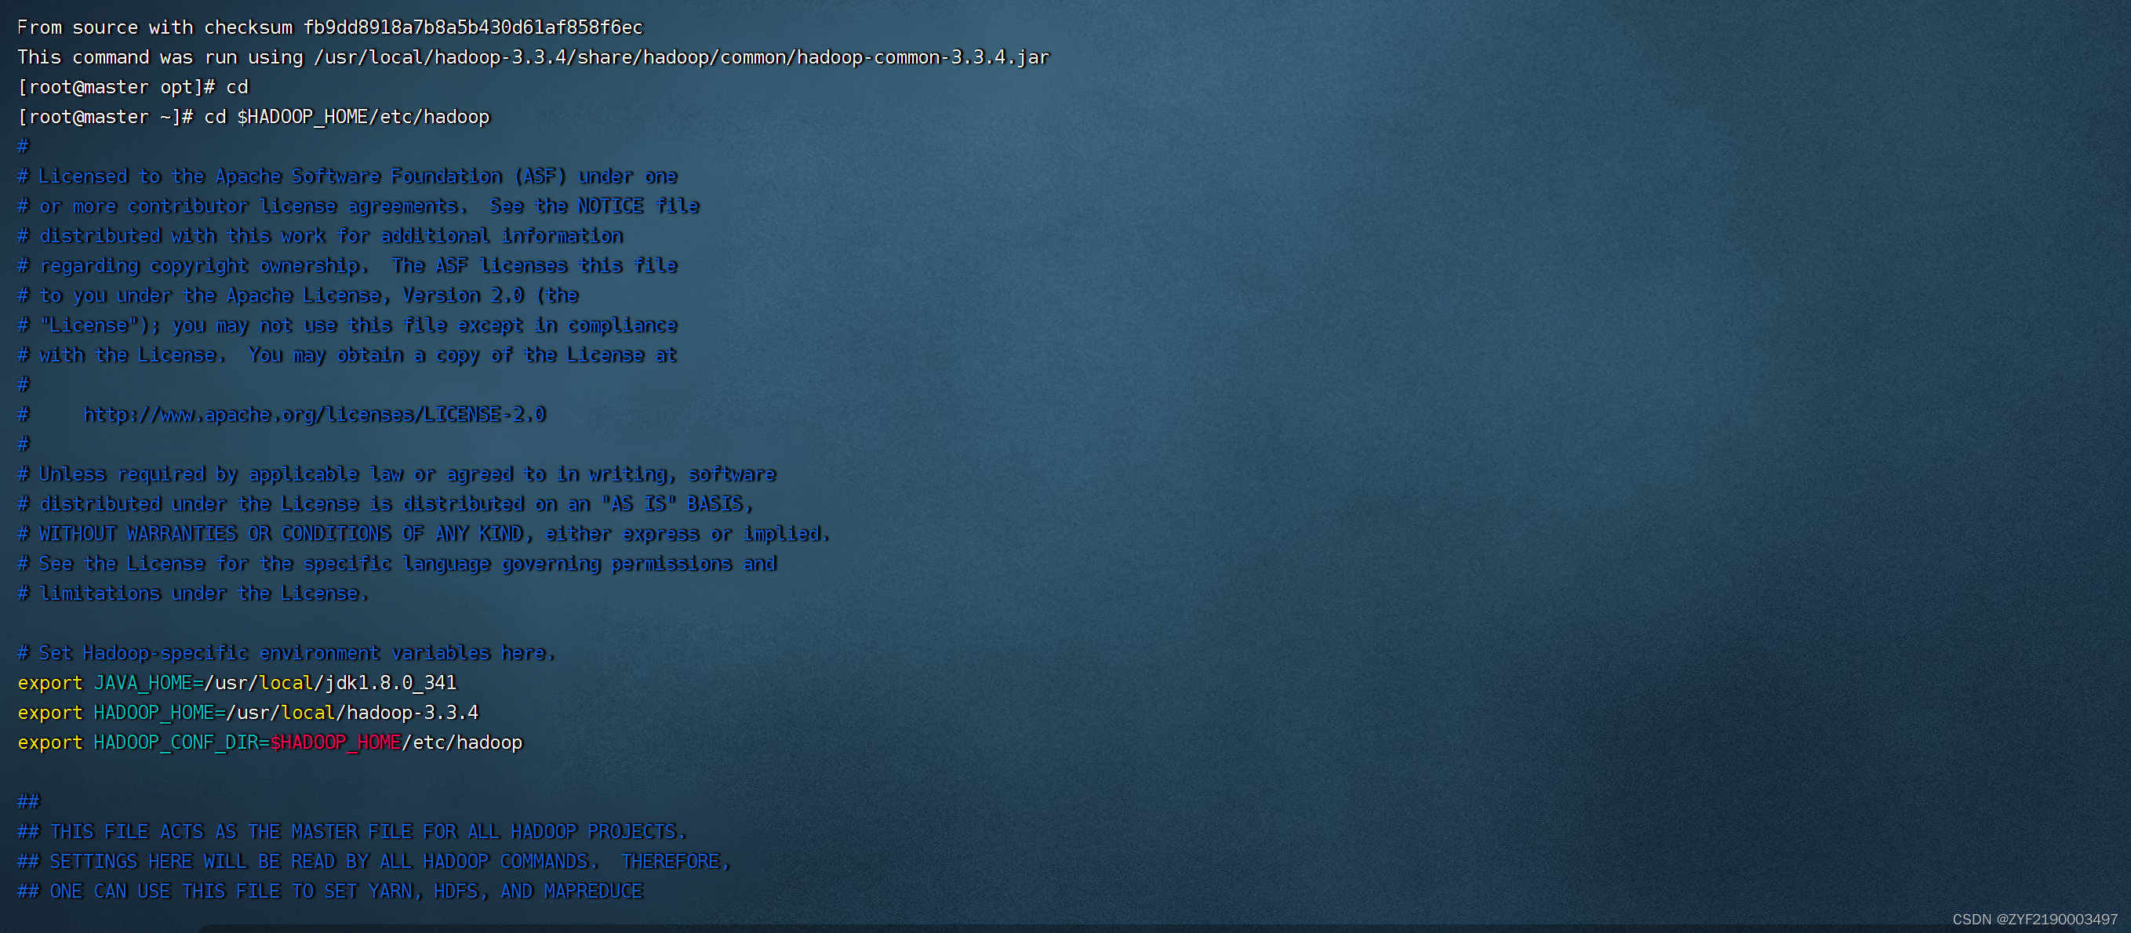Click the '[root@master opt]# cd' prompt line
The height and width of the screenshot is (933, 2131).
coord(133,87)
